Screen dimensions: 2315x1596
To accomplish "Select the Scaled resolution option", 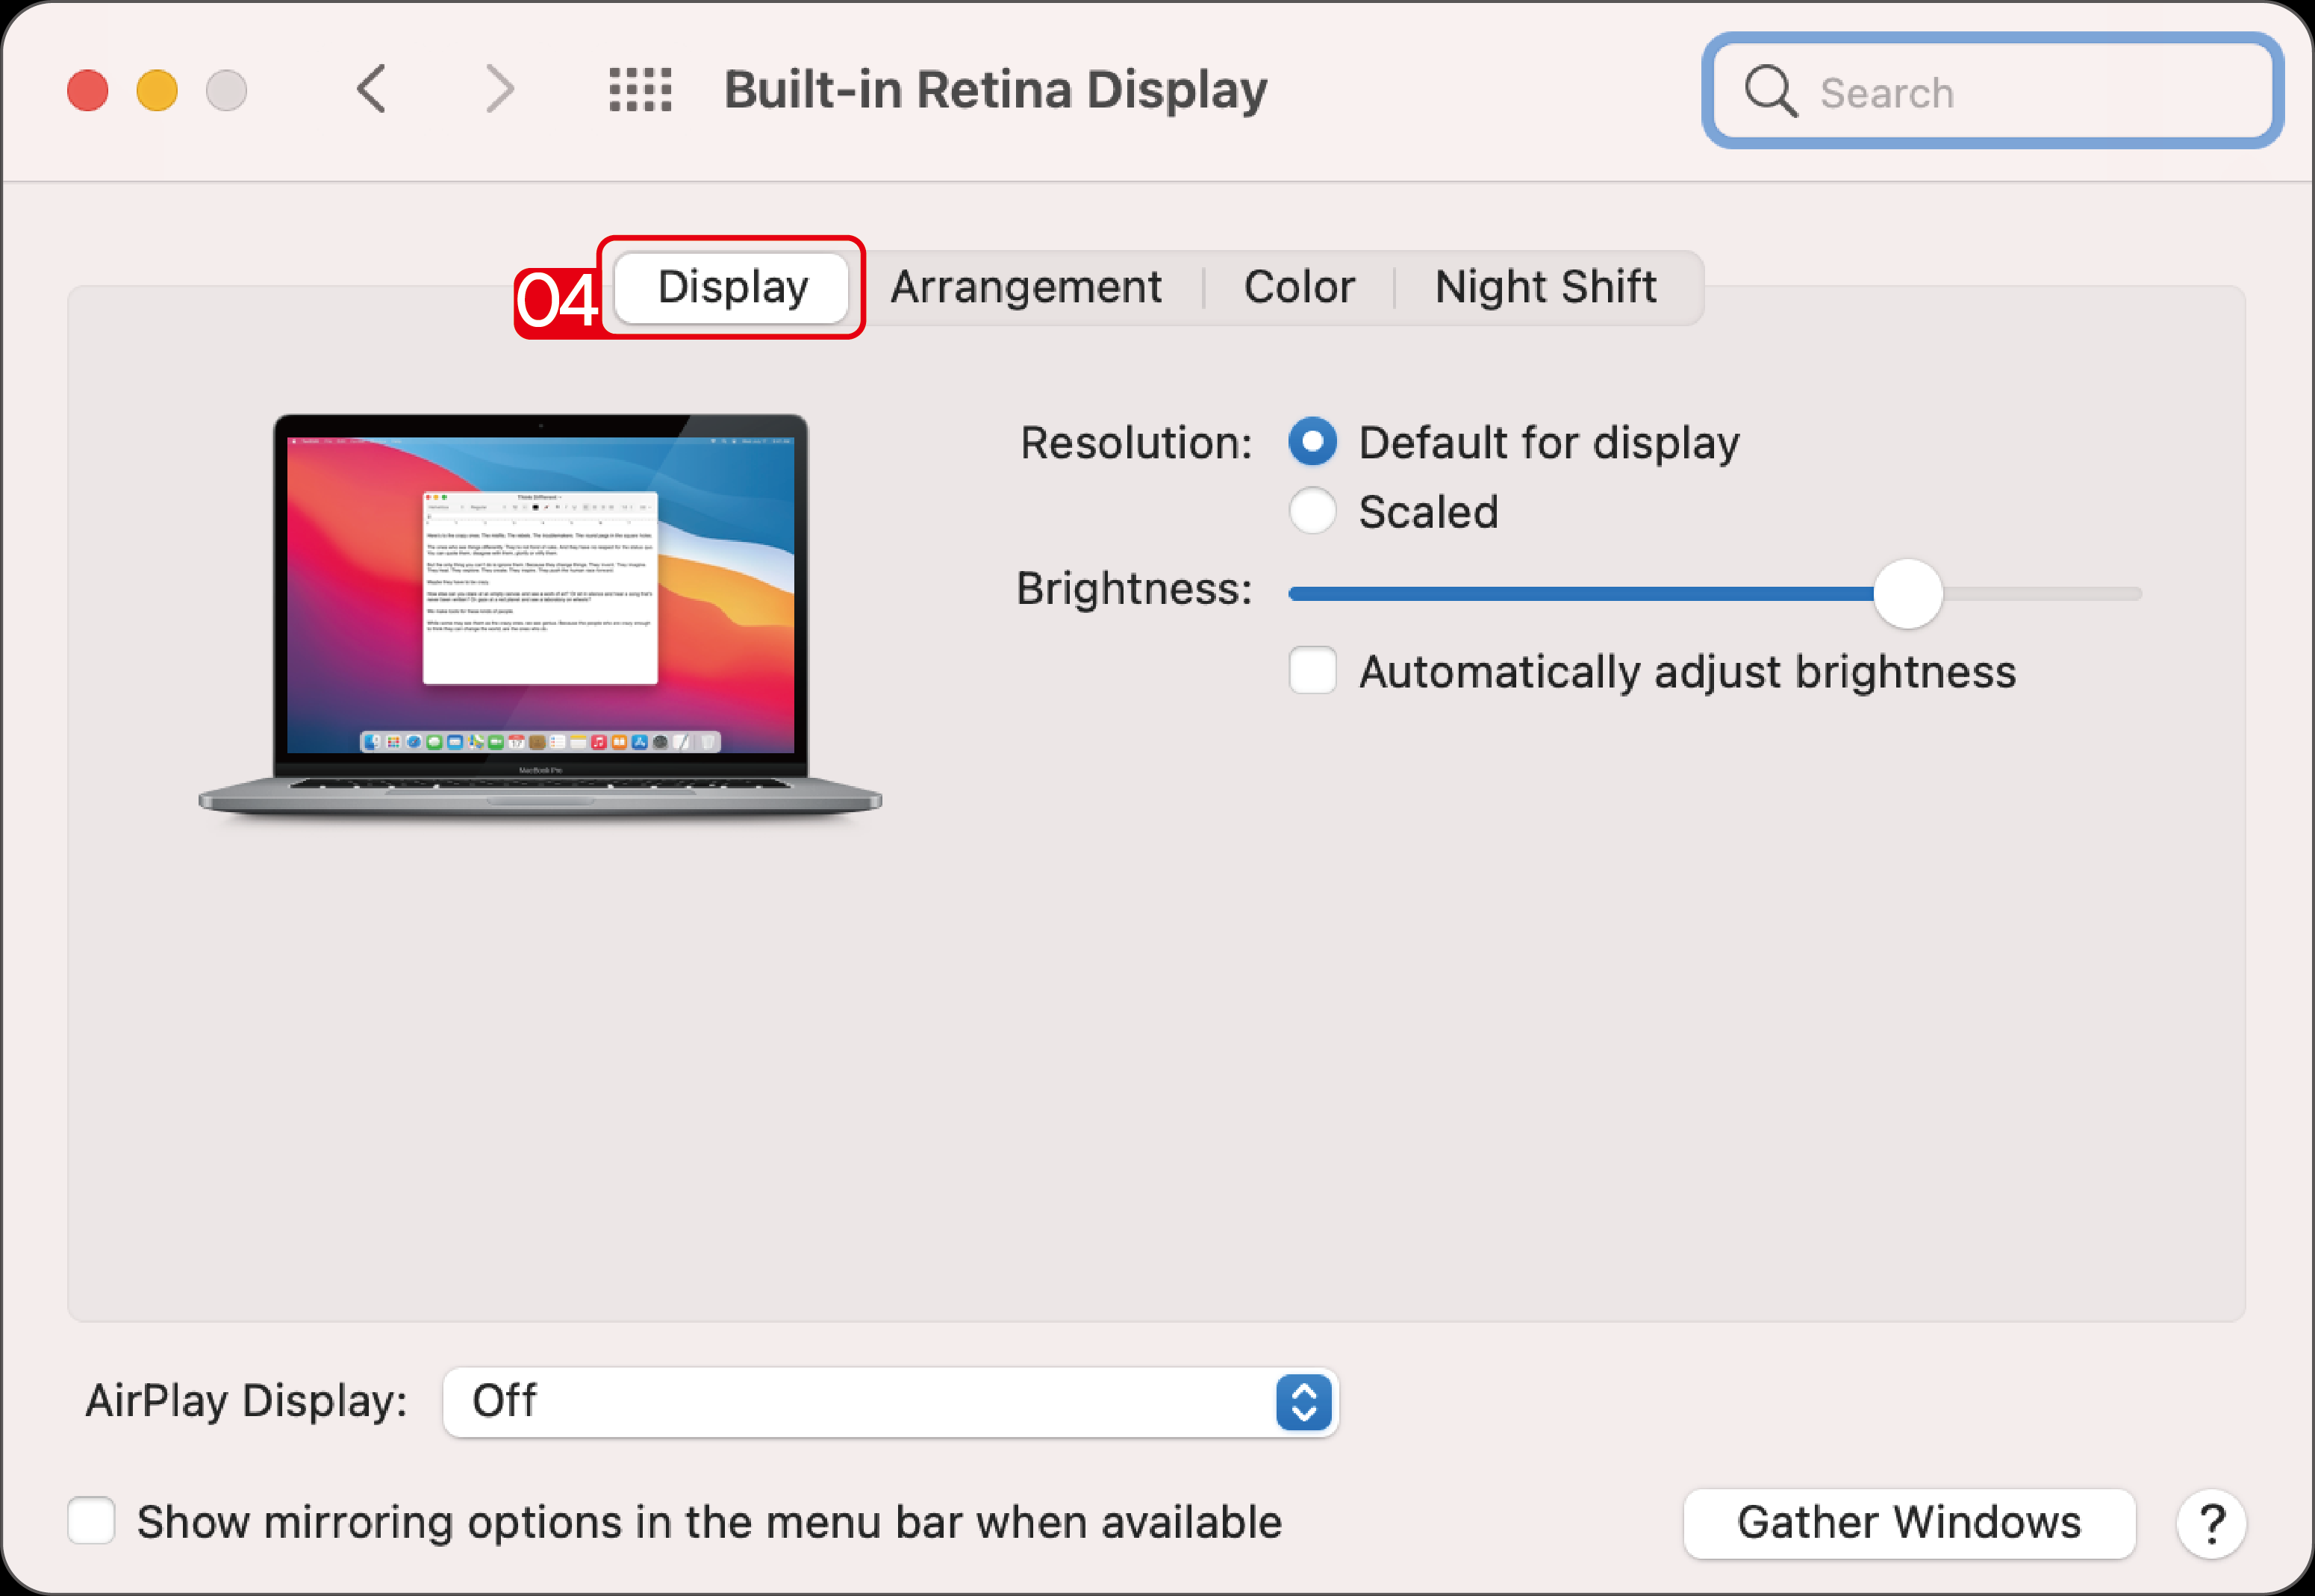I will point(1312,511).
